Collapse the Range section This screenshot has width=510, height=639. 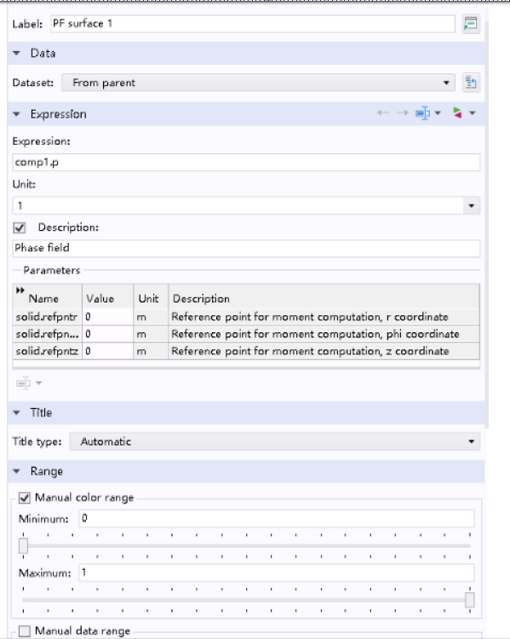[x=17, y=471]
